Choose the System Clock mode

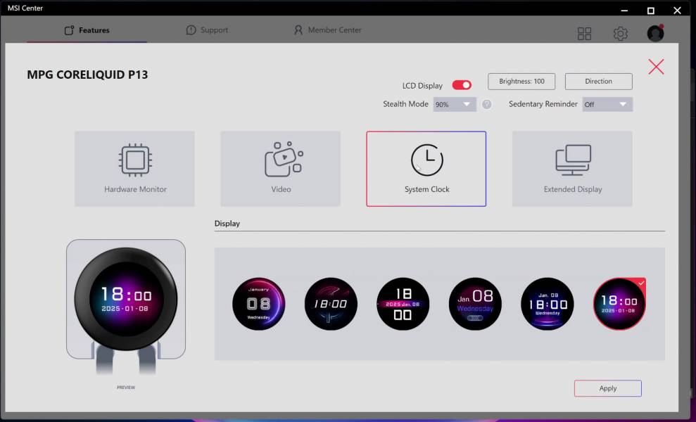point(426,169)
